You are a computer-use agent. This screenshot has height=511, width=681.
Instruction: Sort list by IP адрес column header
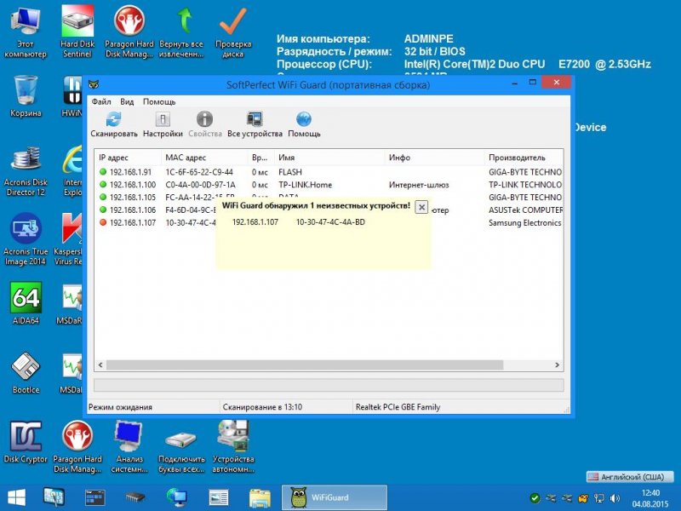point(128,158)
